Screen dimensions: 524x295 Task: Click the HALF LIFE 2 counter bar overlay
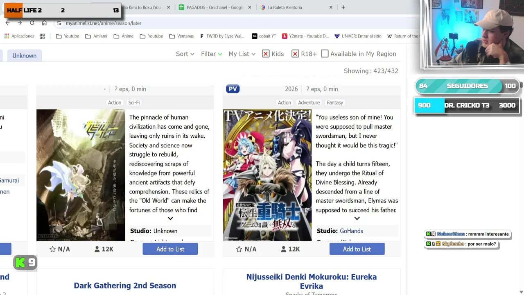63,10
